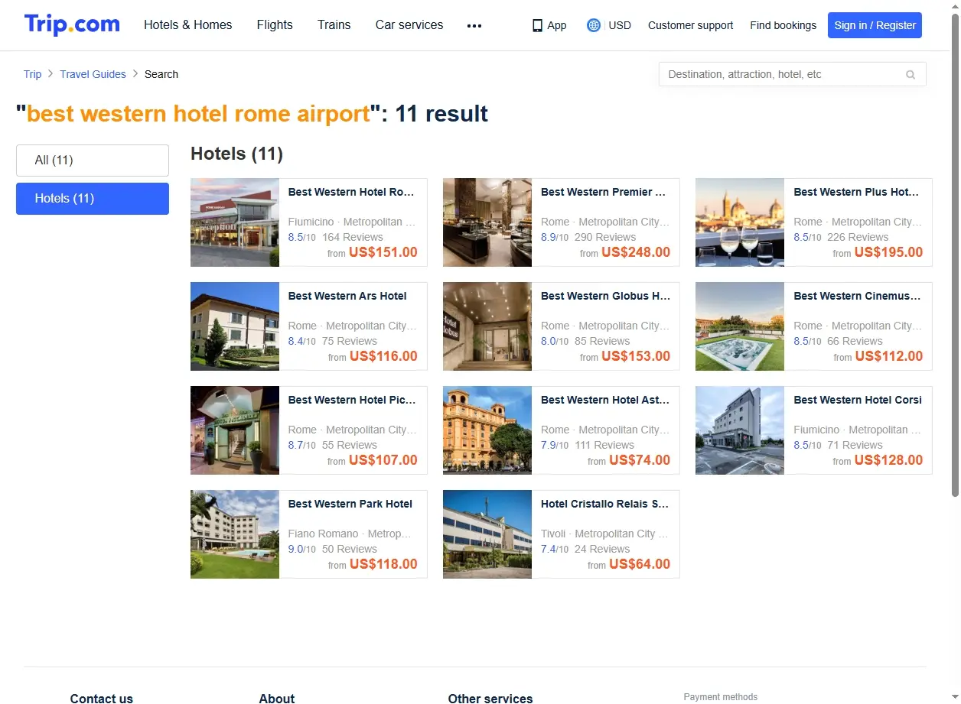Viewport: 961px width, 704px height.
Task: Click the About footer heading
Action: pos(277,698)
